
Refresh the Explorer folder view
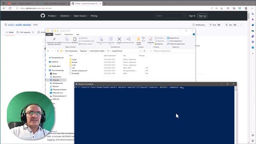[x=144, y=51]
